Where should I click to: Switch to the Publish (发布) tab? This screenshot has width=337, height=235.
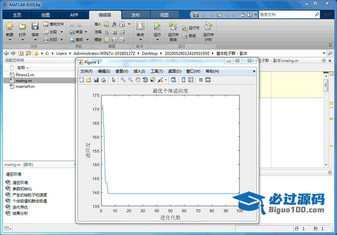click(x=136, y=15)
